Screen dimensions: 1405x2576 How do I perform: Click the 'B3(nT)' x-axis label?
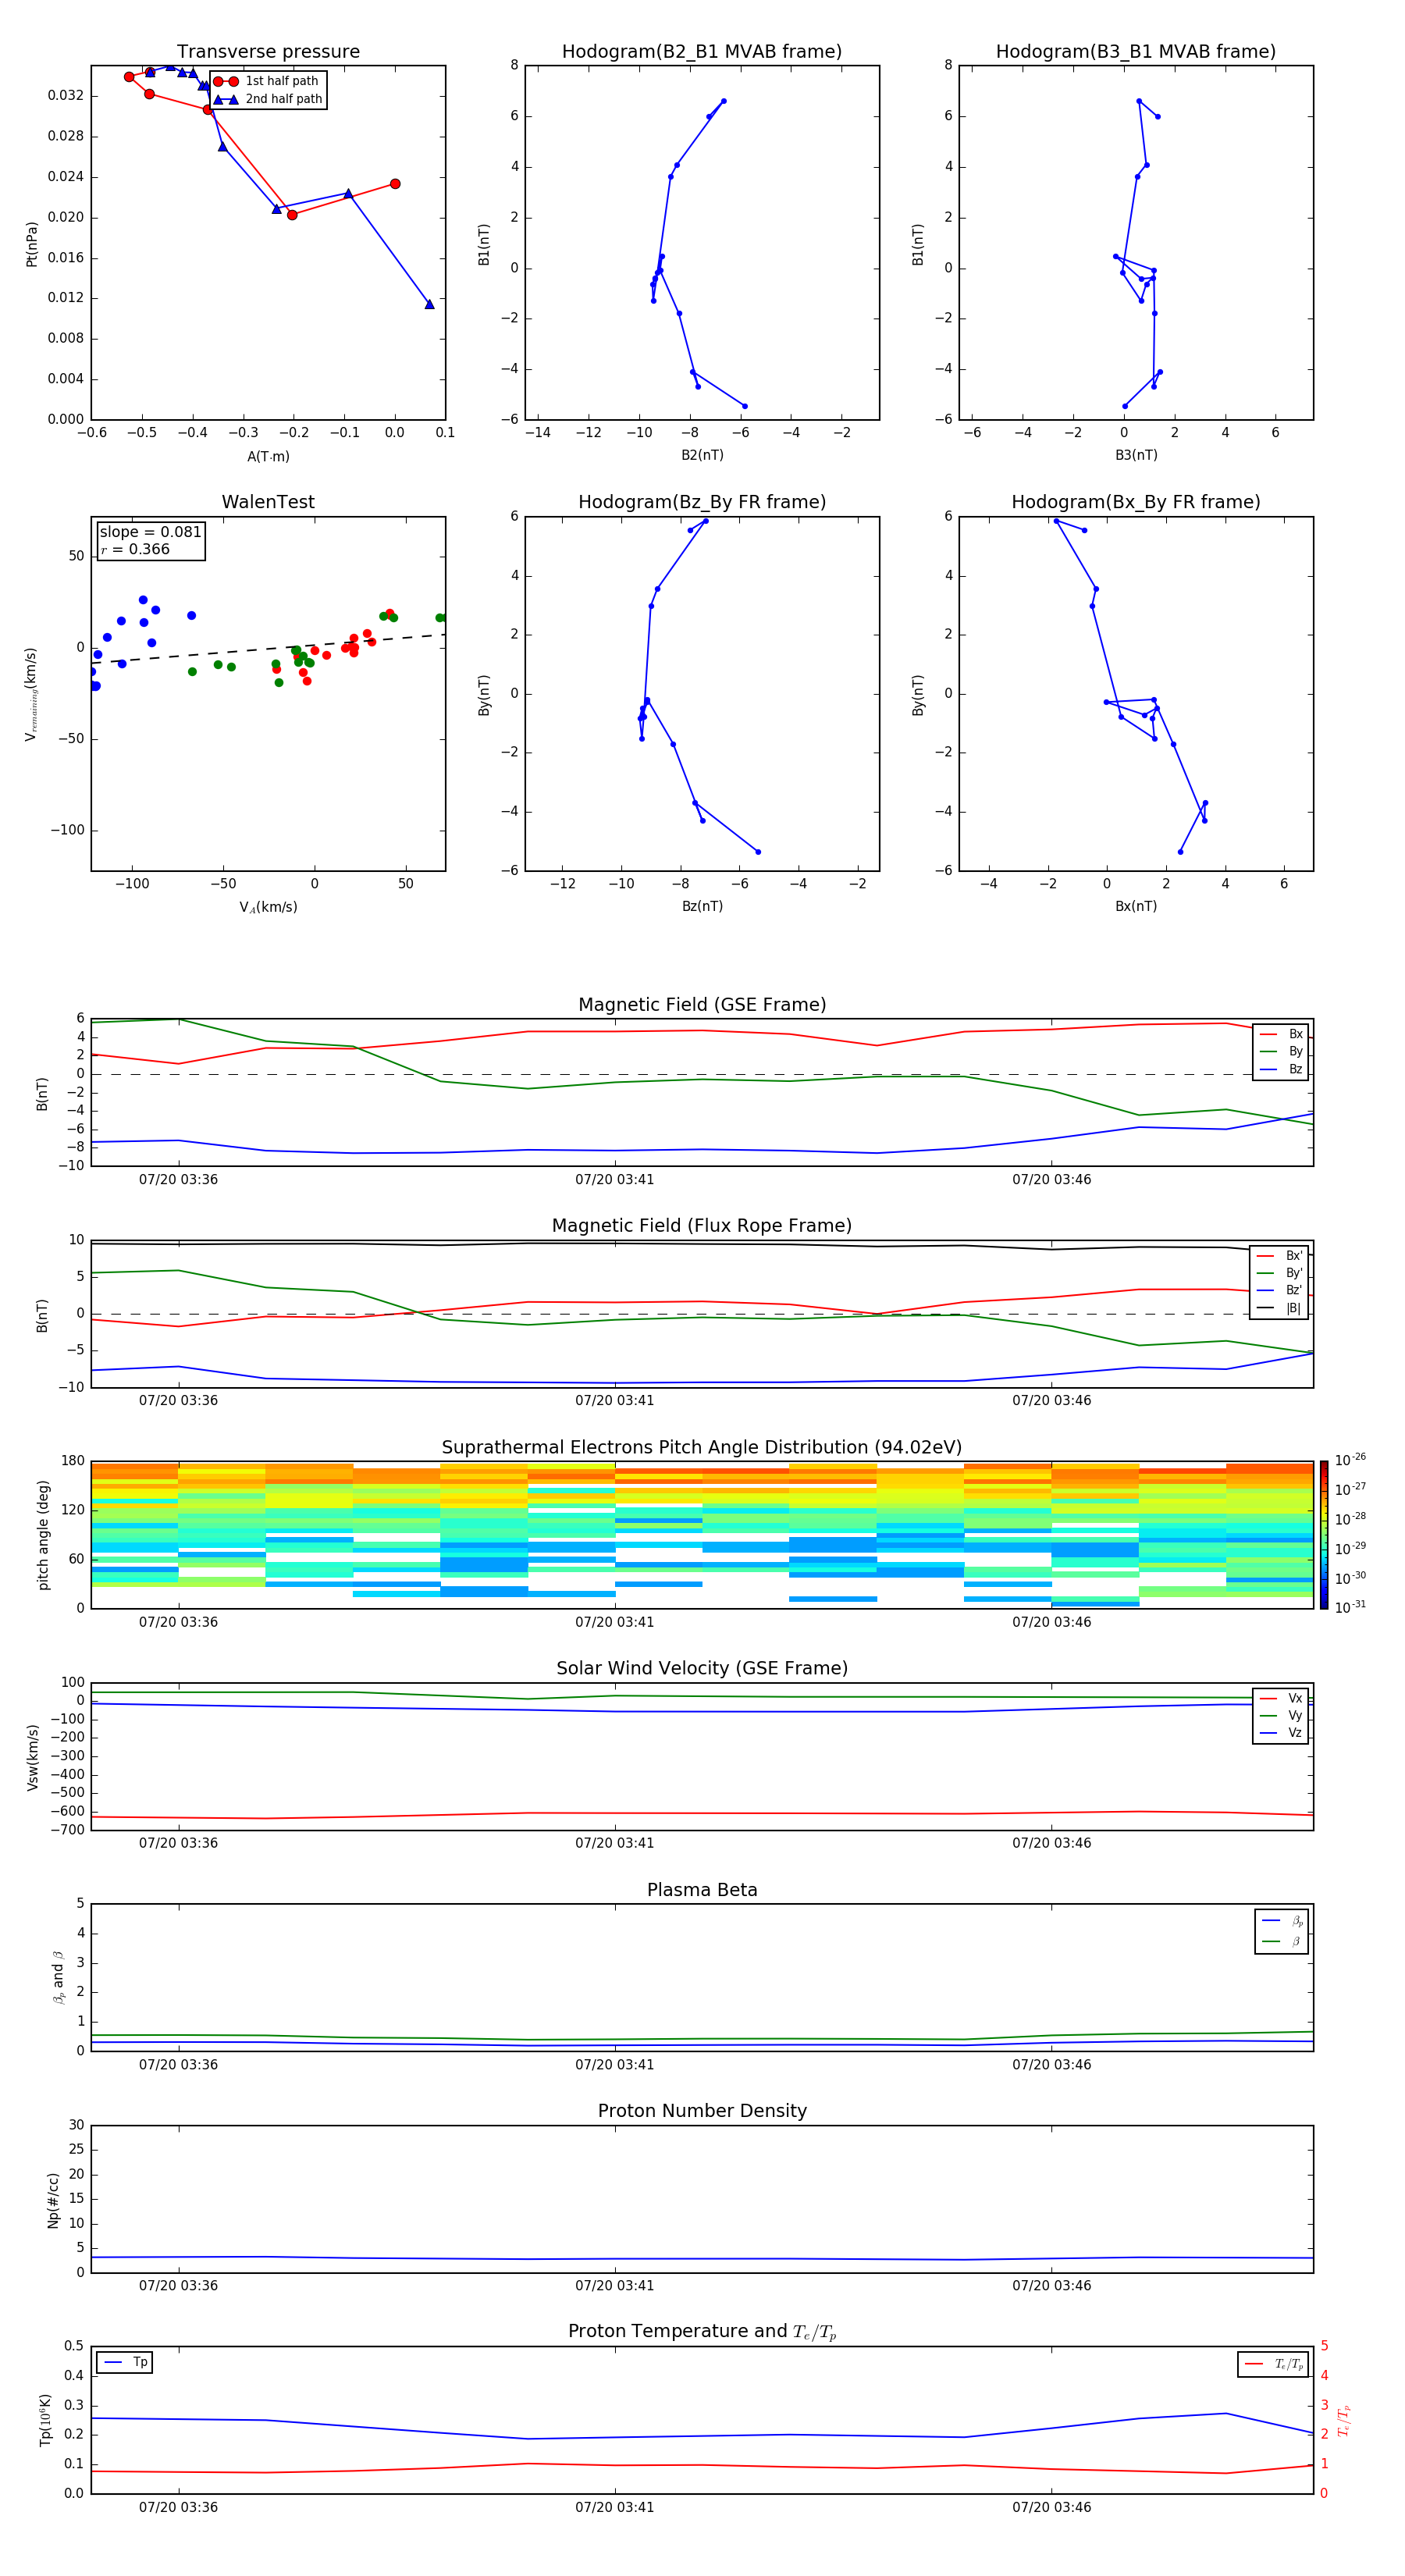point(1136,455)
